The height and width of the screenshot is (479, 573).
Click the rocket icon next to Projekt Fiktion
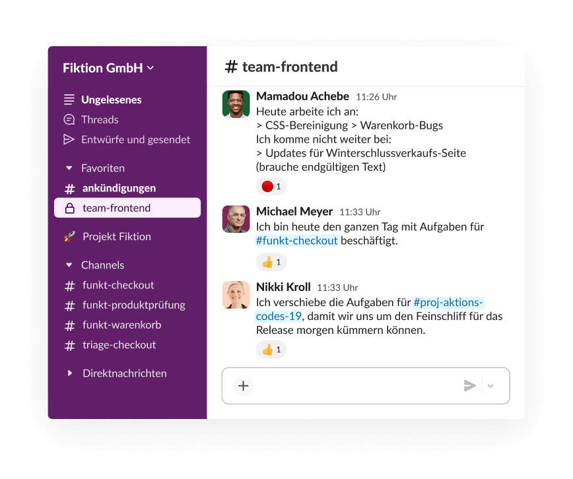point(69,236)
